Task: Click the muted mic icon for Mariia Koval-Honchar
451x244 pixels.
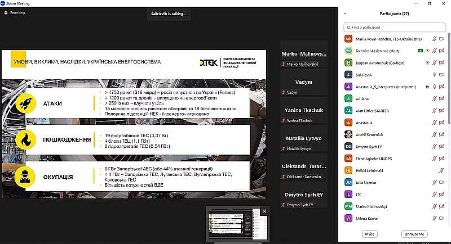Action: coord(434,39)
